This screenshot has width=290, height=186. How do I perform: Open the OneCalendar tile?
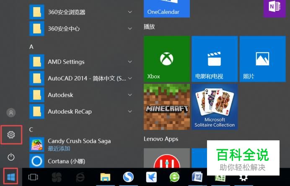pos(167,9)
